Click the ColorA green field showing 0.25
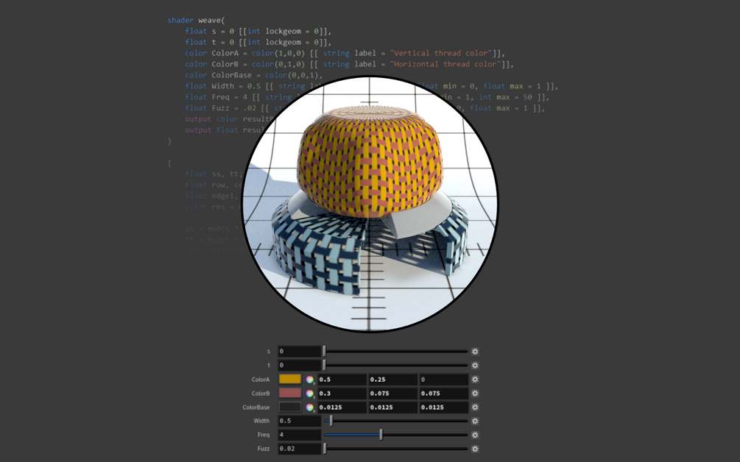The width and height of the screenshot is (740, 462). [x=393, y=379]
